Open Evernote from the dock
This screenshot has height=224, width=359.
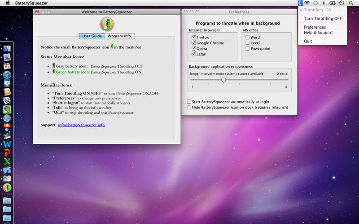click(x=7, y=109)
